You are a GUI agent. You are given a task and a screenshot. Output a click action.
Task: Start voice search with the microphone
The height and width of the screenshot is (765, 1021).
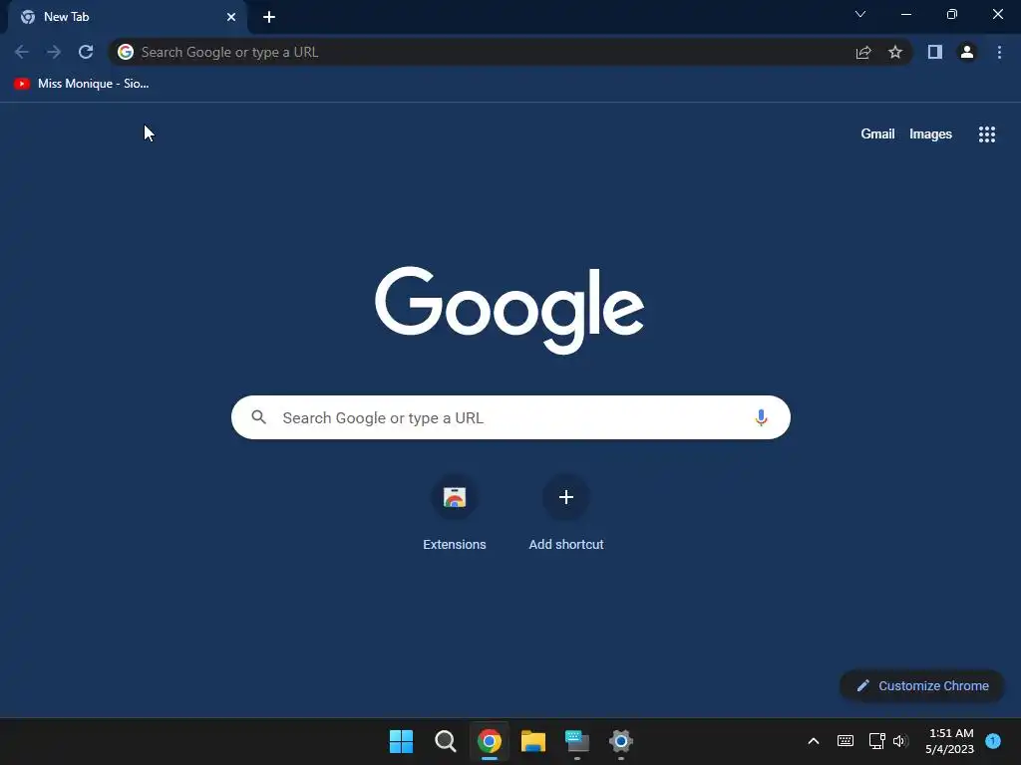pyautogui.click(x=761, y=417)
